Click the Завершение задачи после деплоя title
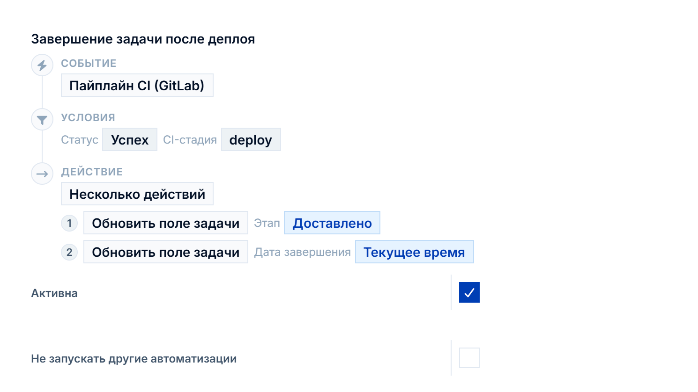 pyautogui.click(x=143, y=39)
